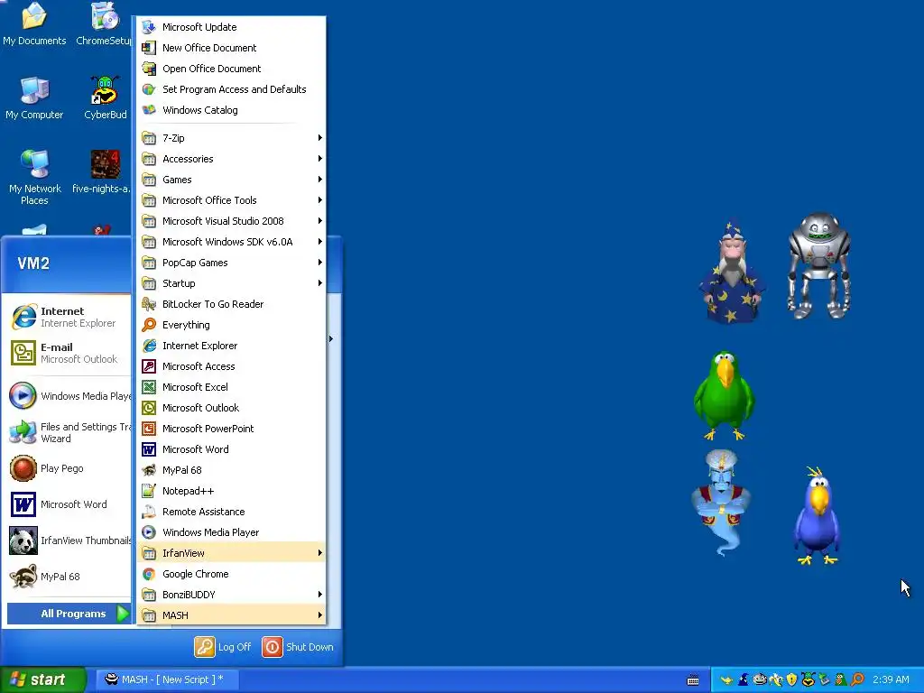Expand the Accessories submenu
The image size is (924, 693).
pos(231,159)
